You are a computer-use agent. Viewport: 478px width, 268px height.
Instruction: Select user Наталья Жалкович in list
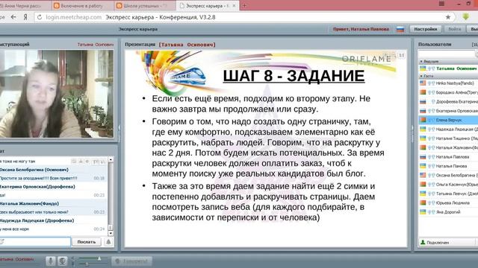tap(448, 147)
